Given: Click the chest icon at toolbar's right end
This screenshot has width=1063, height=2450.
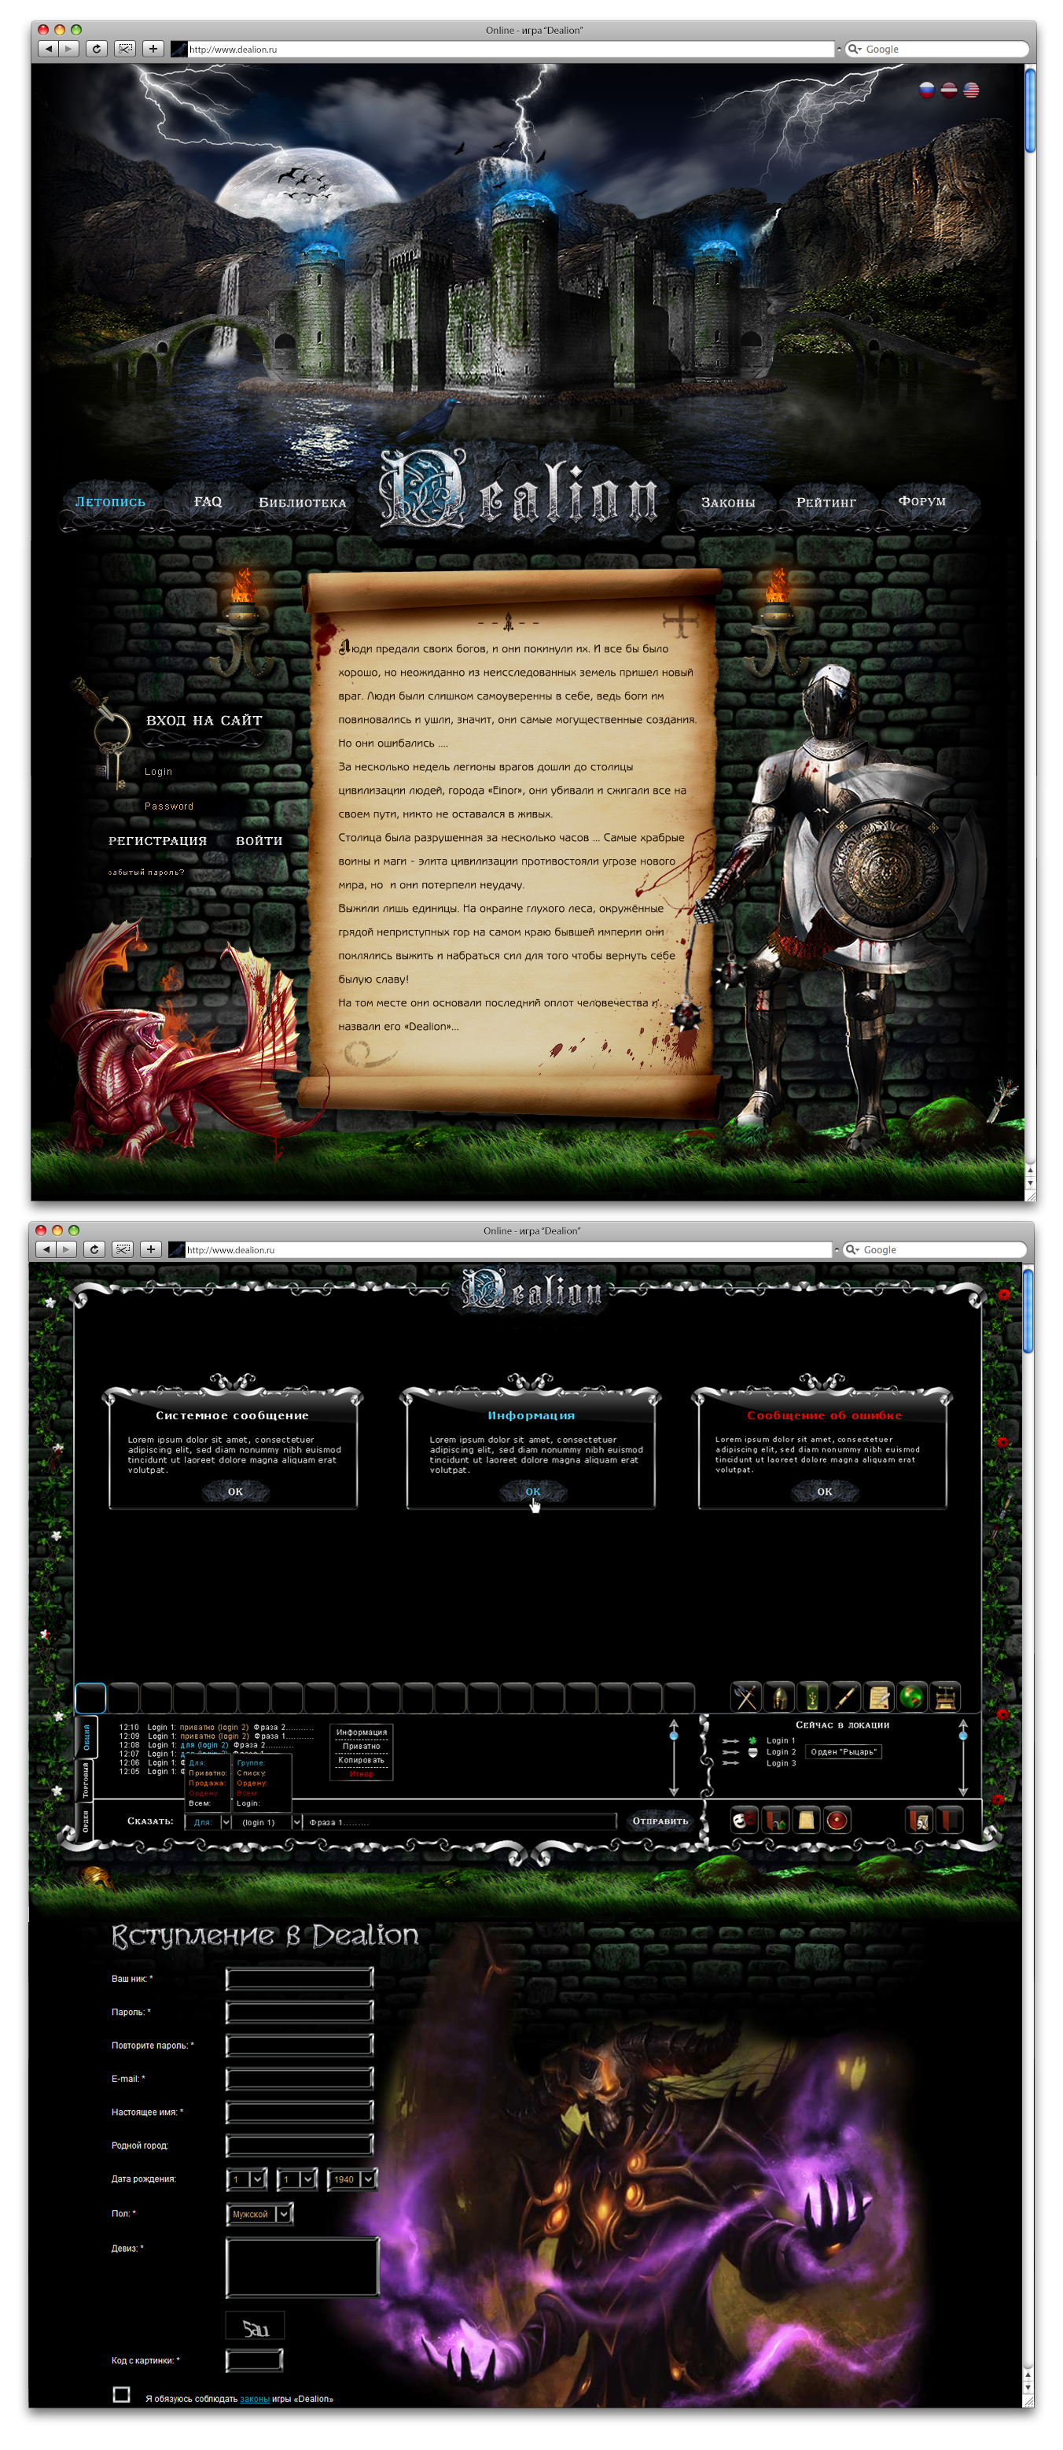Looking at the screenshot, I should [x=945, y=1697].
